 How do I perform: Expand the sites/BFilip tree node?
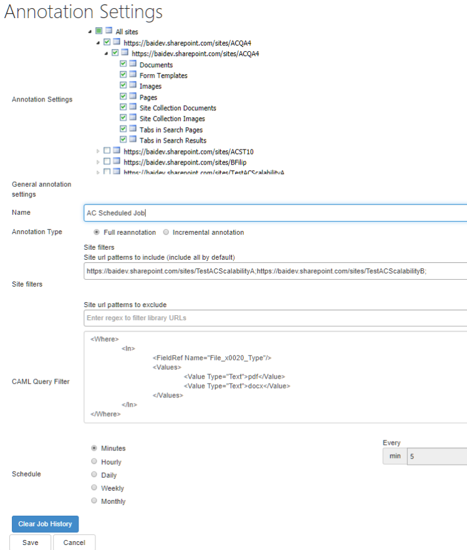[x=98, y=162]
